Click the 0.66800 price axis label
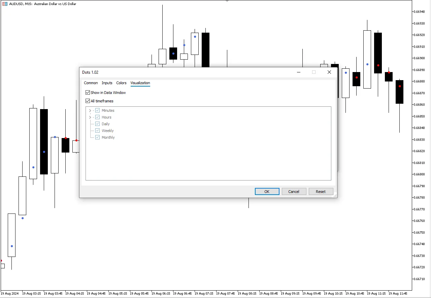This screenshot has height=298, width=431. (x=420, y=174)
